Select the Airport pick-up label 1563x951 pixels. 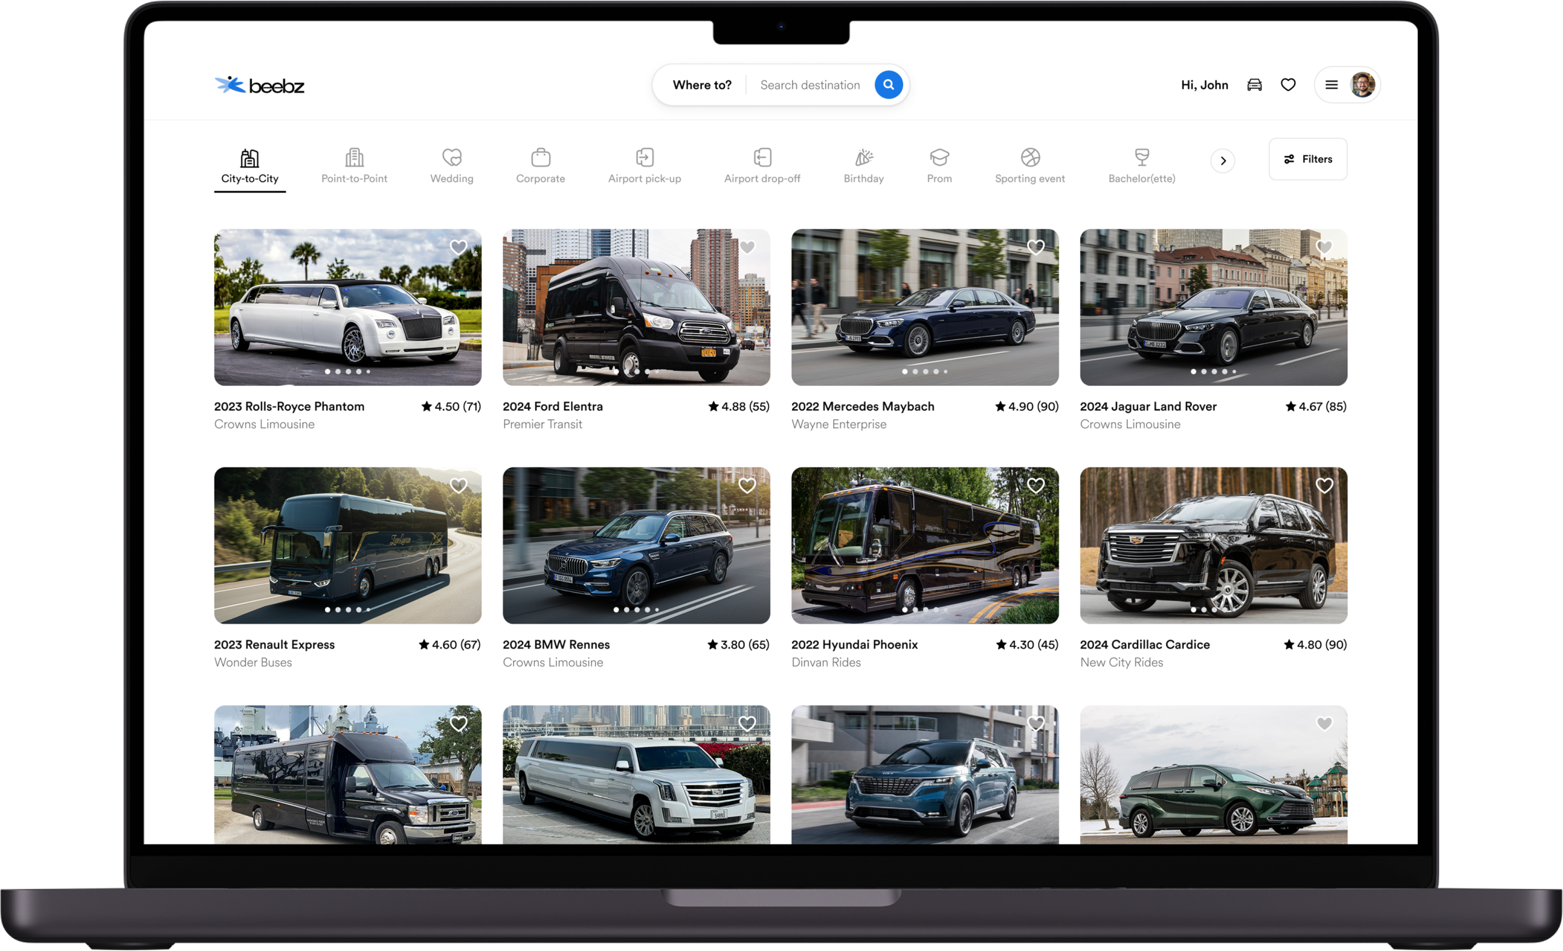pos(645,179)
